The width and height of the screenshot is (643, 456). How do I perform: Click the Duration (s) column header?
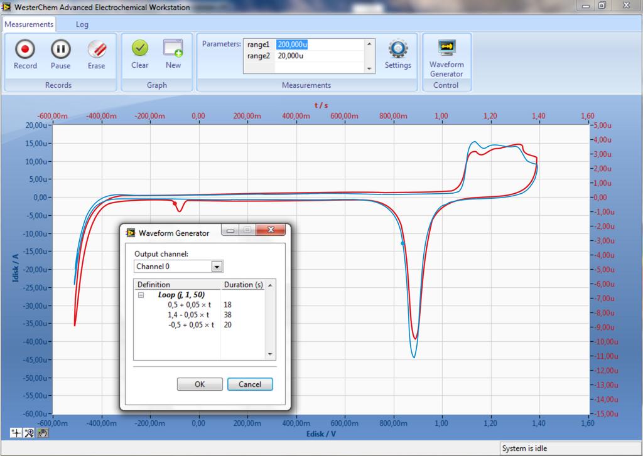tap(244, 285)
